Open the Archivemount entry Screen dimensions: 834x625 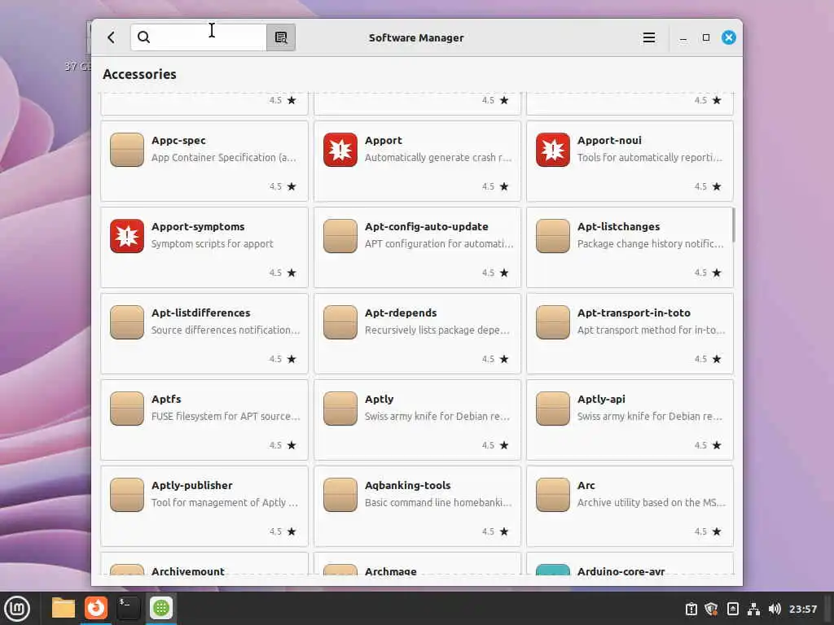[204, 565]
